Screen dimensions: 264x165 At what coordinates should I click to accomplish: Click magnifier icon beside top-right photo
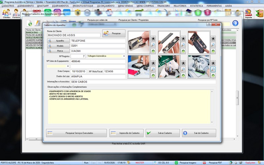tap(213, 45)
